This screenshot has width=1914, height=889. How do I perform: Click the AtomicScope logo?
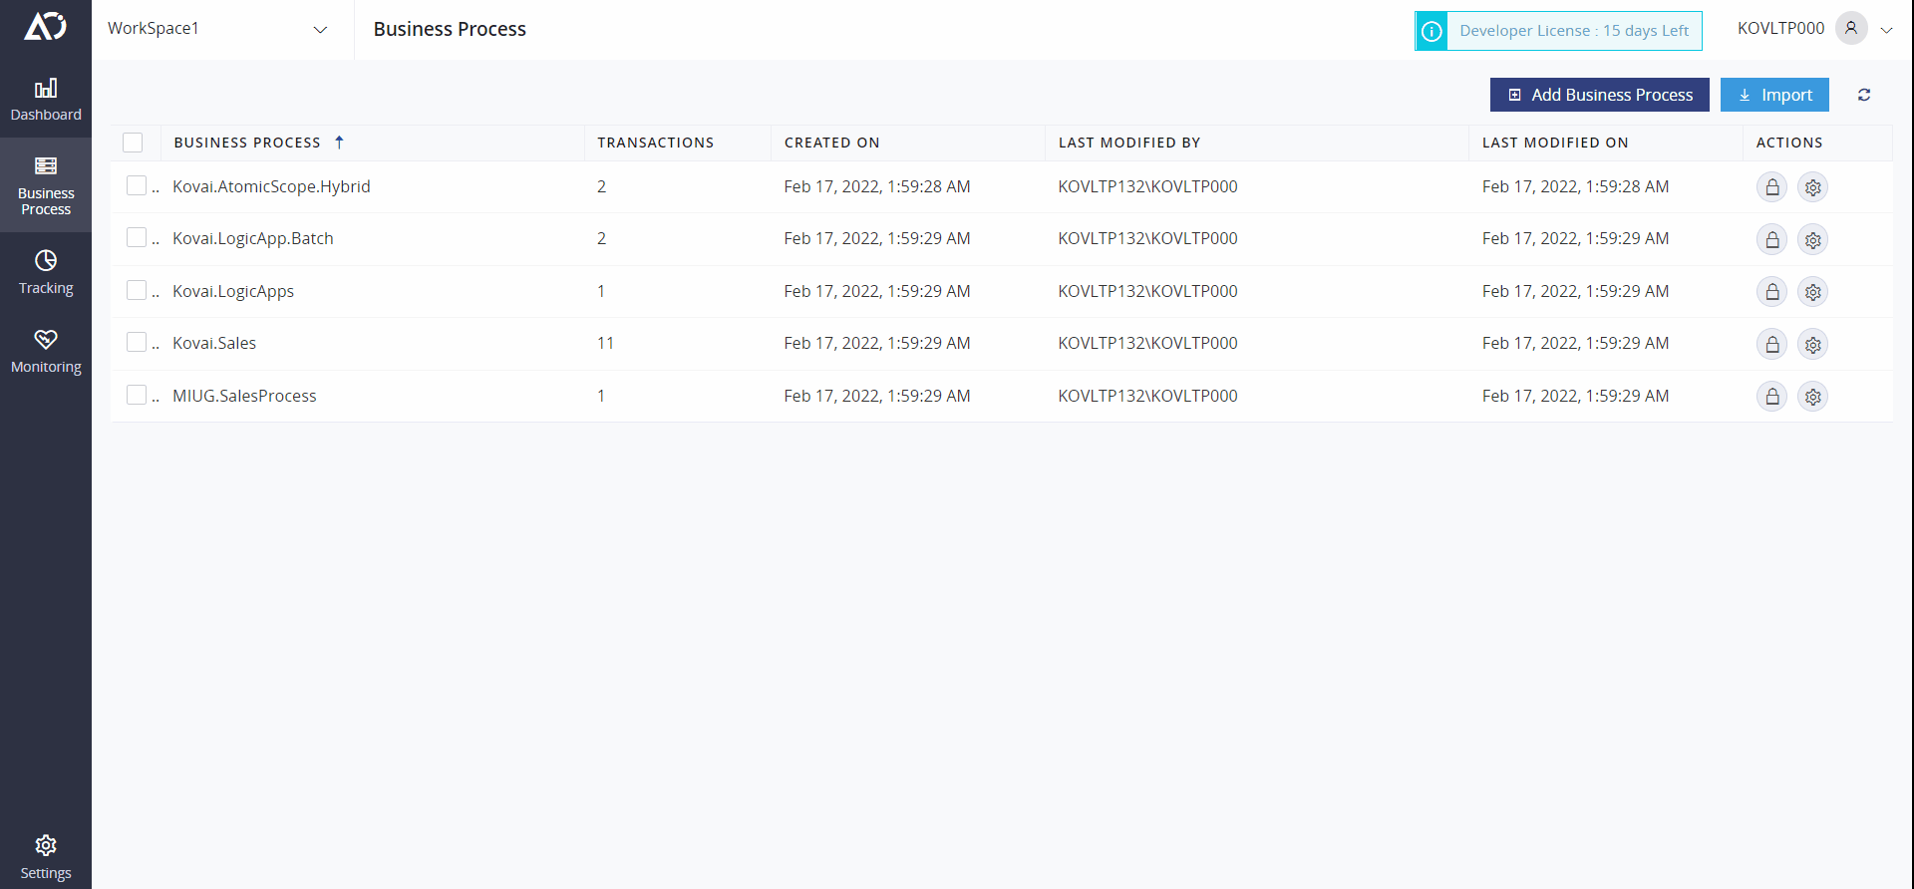(x=46, y=27)
